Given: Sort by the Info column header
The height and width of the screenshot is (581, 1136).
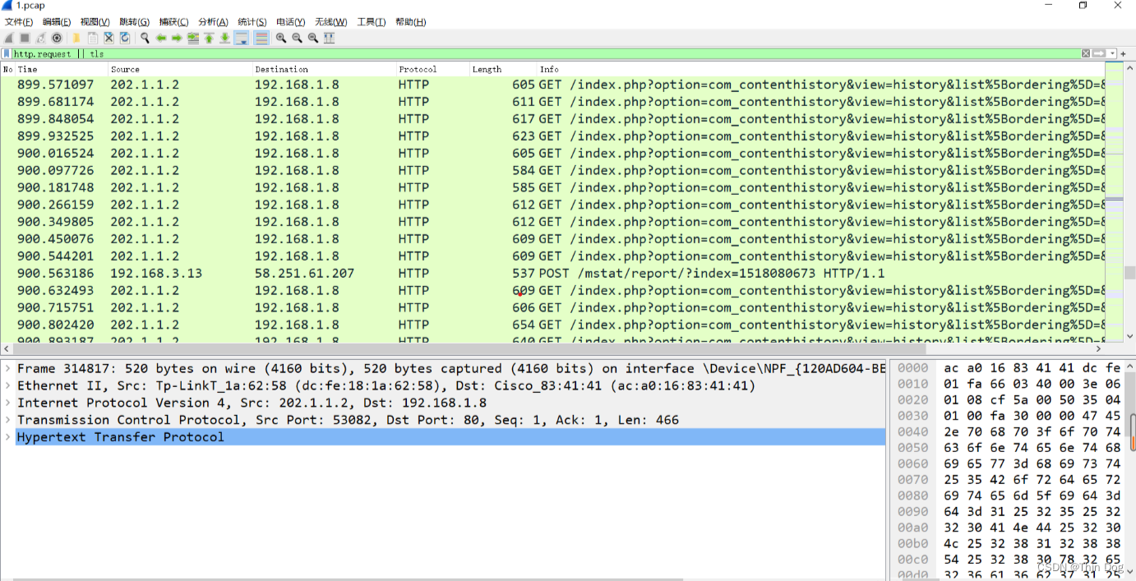Looking at the screenshot, I should coord(820,69).
